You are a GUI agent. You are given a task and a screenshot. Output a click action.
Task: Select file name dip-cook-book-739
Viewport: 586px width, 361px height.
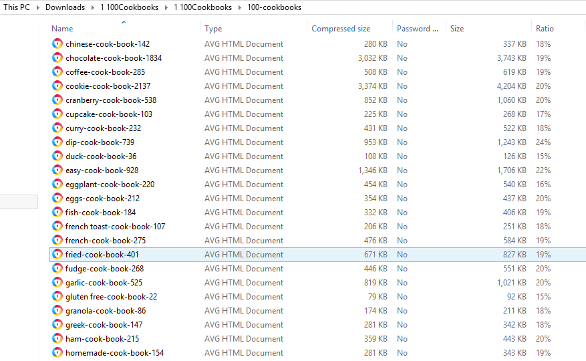click(100, 142)
